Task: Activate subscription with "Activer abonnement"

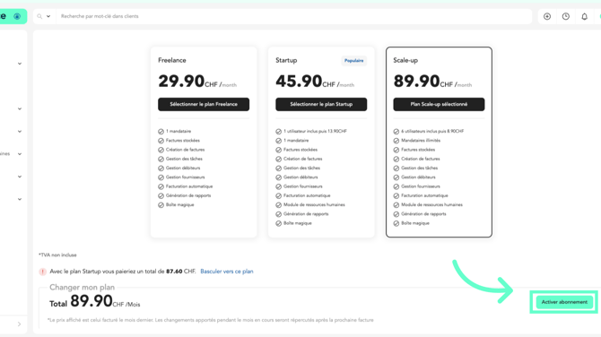Action: (564, 302)
